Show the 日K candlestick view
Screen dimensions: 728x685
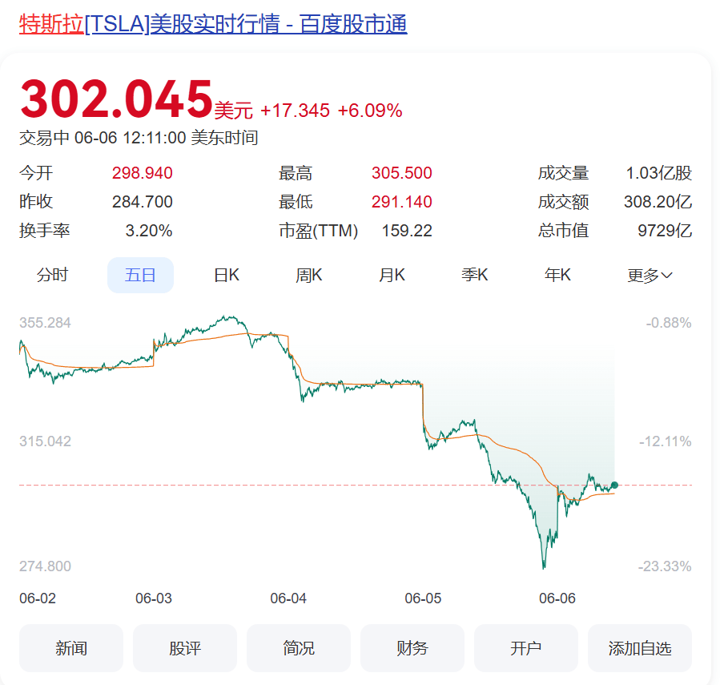coord(227,275)
